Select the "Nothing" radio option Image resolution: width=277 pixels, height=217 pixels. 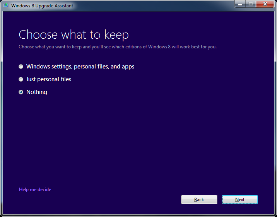point(21,92)
